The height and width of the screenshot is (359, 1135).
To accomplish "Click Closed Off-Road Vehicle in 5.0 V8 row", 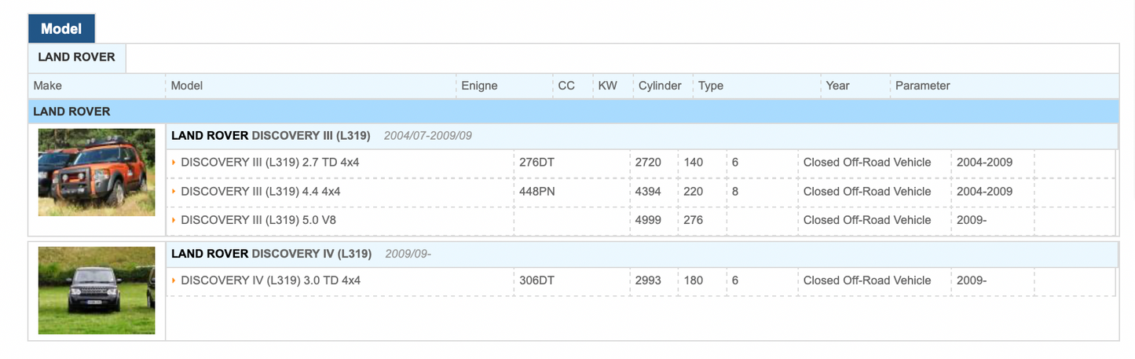I will pos(867,220).
